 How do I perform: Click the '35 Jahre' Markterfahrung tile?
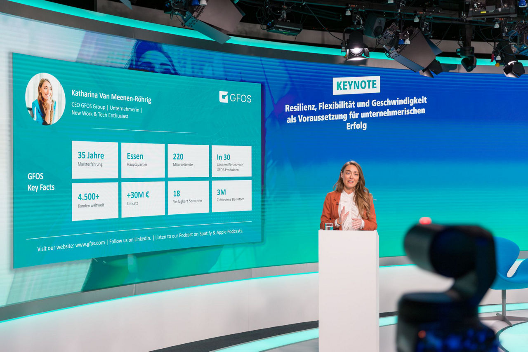pyautogui.click(x=95, y=160)
